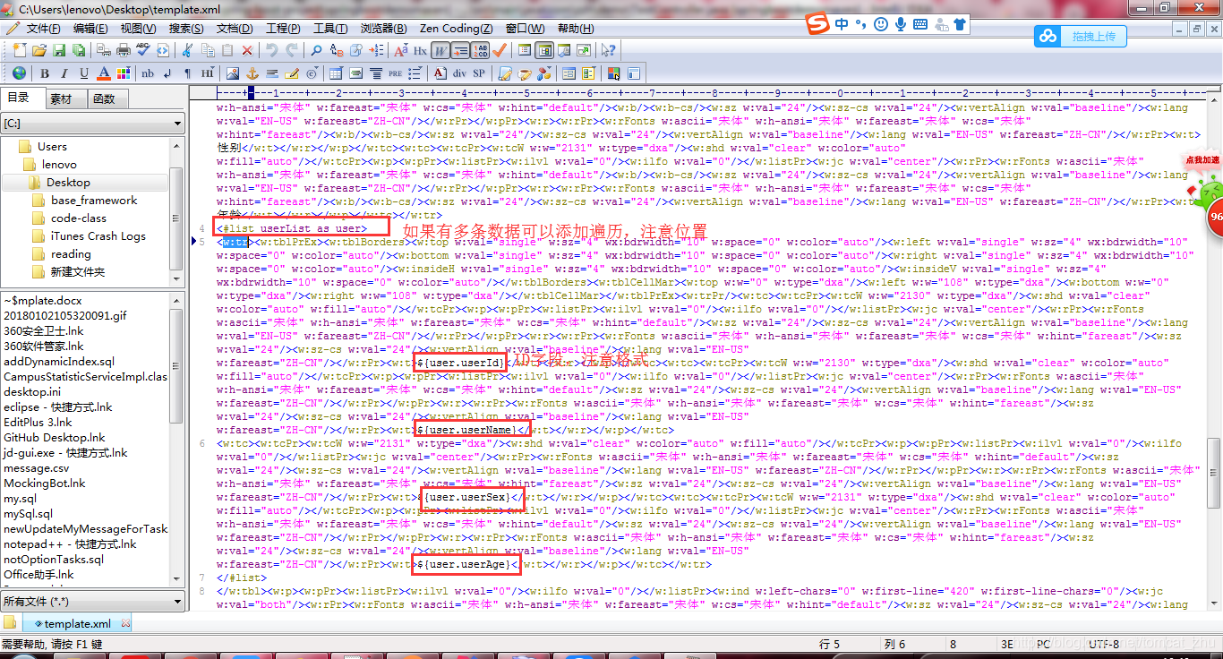
Task: Toggle line numbers with the 1AB 2CD button
Action: tap(480, 50)
